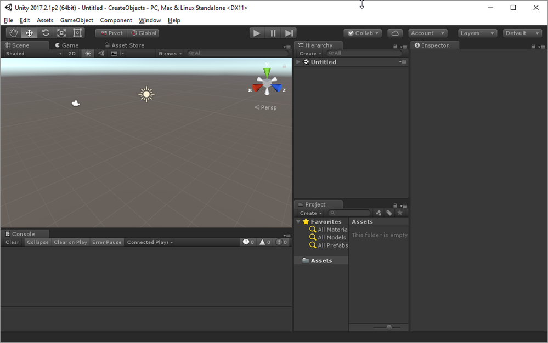
Task: Toggle Clear on Play
Action: point(70,242)
